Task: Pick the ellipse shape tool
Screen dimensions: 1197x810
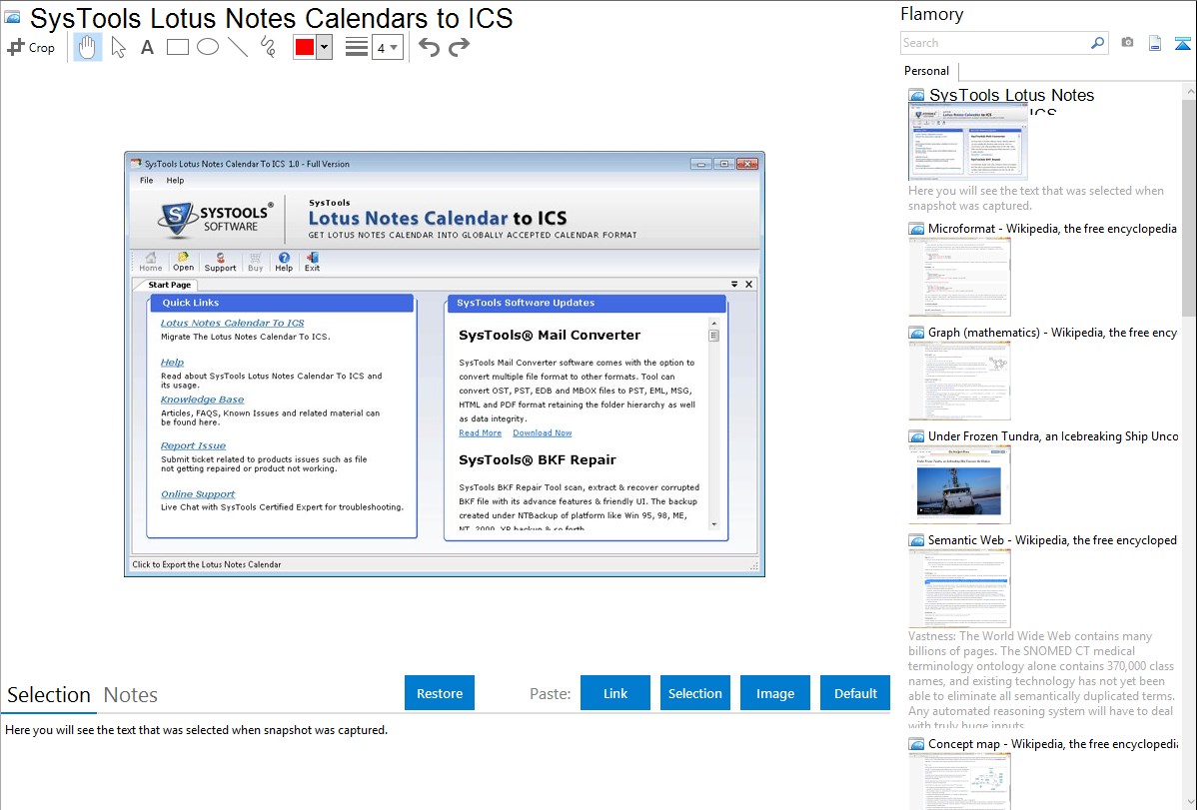Action: pyautogui.click(x=208, y=47)
